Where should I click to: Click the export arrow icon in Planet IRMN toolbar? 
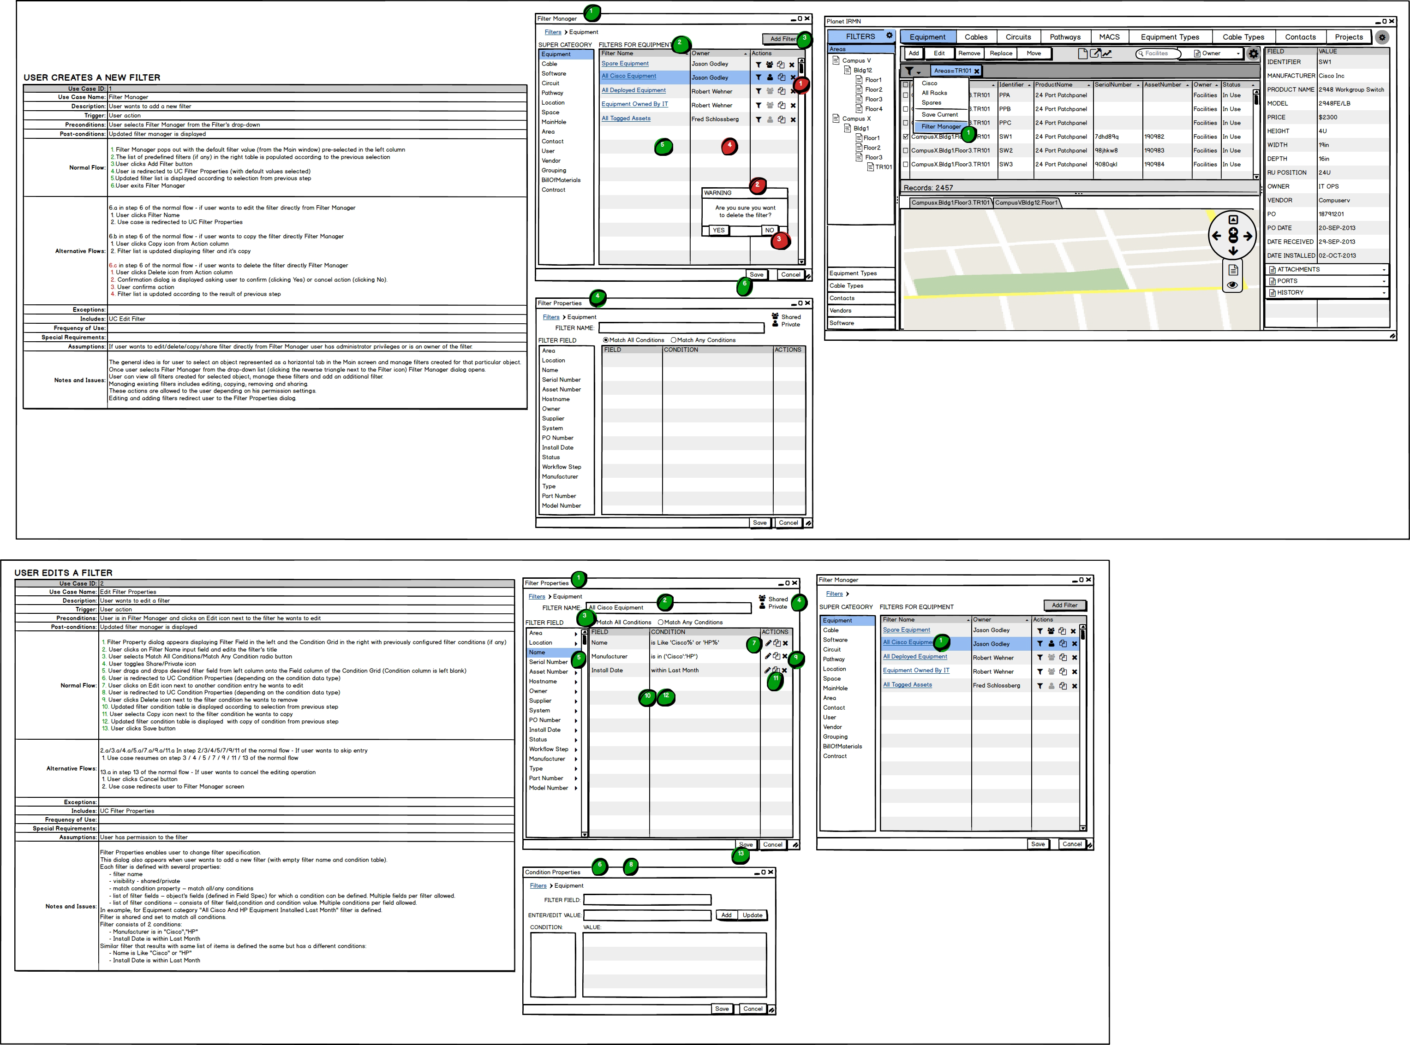click(x=1095, y=54)
